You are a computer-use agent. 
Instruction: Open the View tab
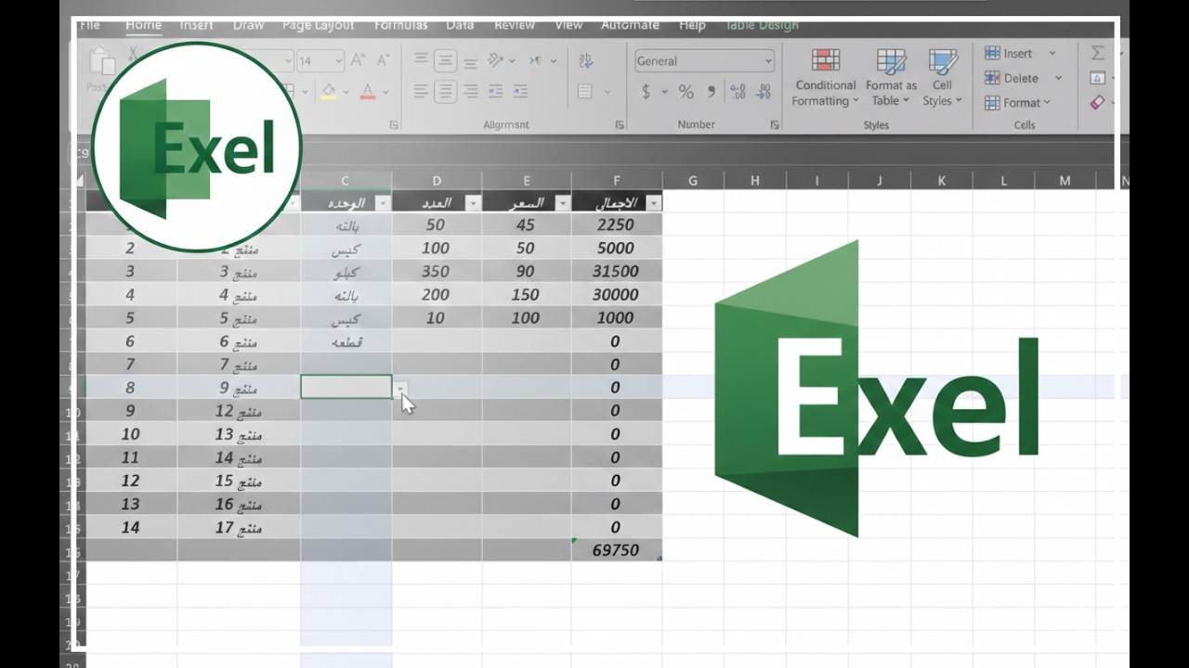[x=568, y=25]
